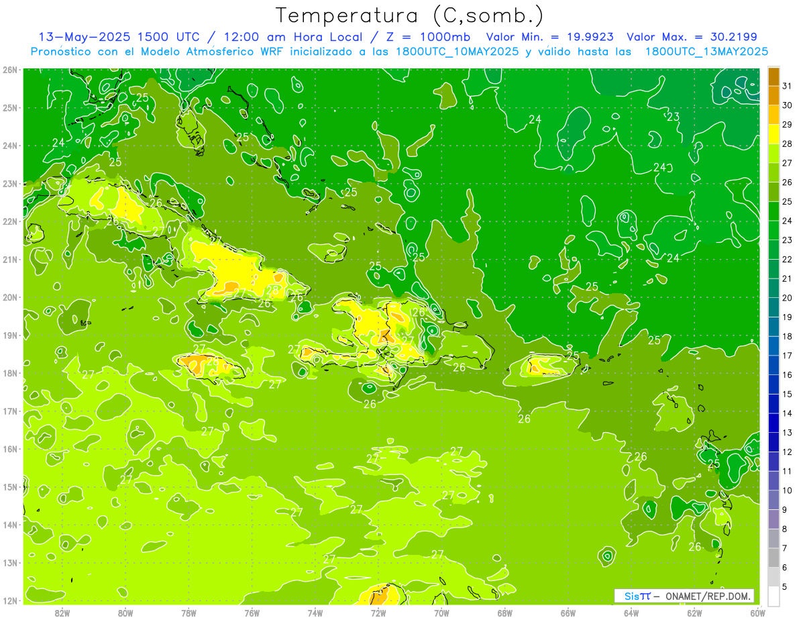Click the Sisπ logo in the credit box
The image size is (805, 622).
coord(637,596)
